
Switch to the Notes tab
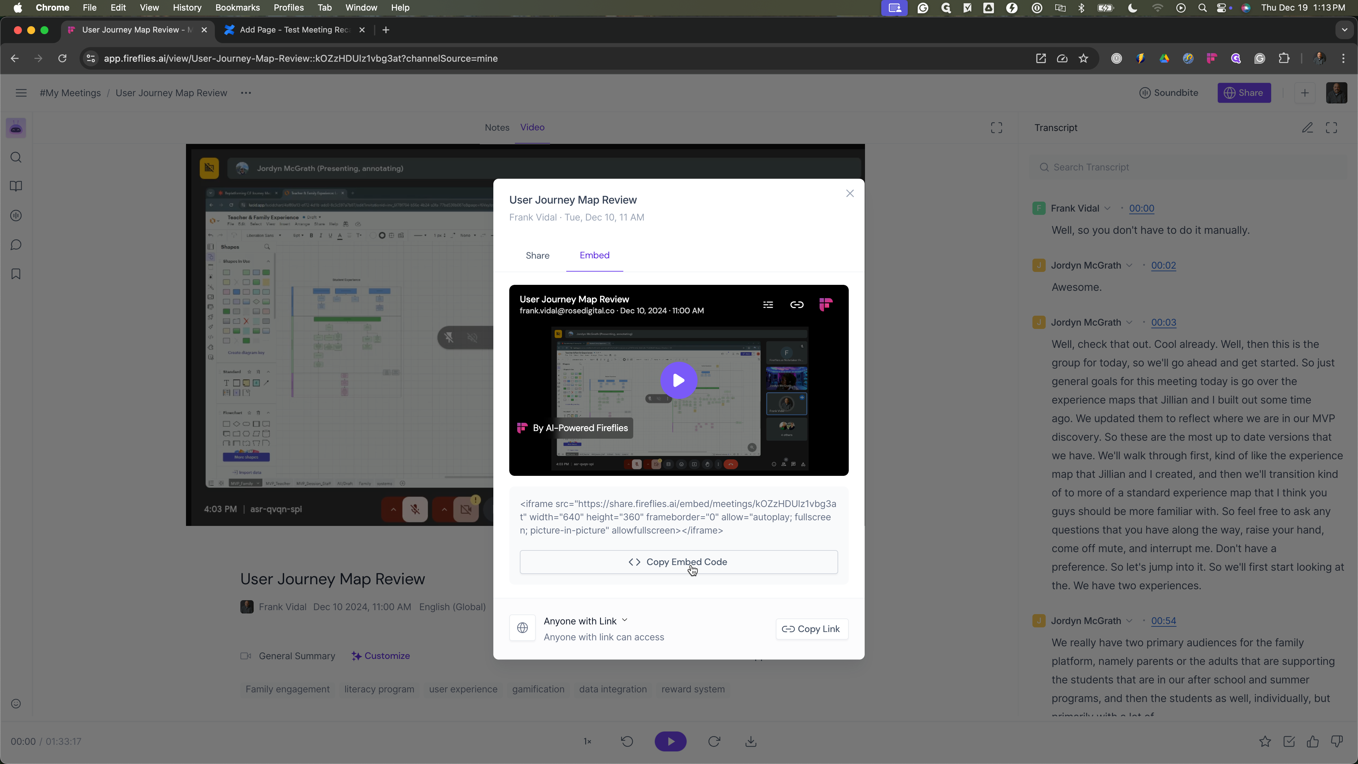click(x=497, y=128)
